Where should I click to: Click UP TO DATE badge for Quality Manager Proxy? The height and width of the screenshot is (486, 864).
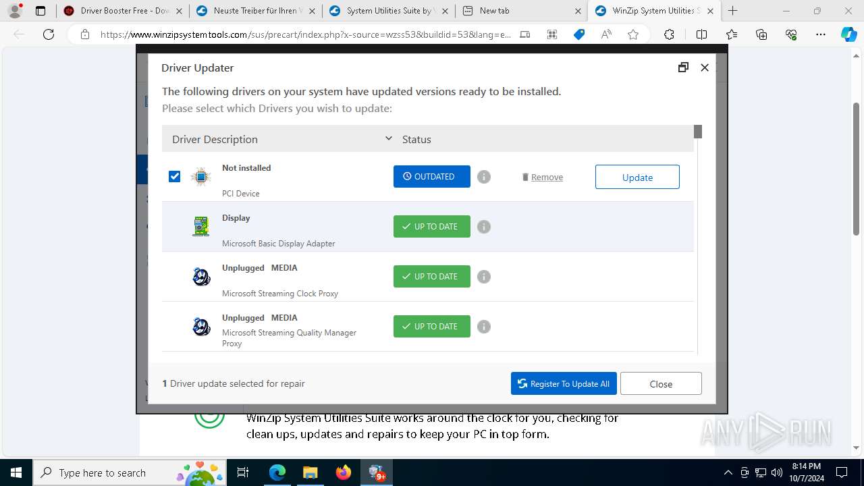(x=432, y=327)
